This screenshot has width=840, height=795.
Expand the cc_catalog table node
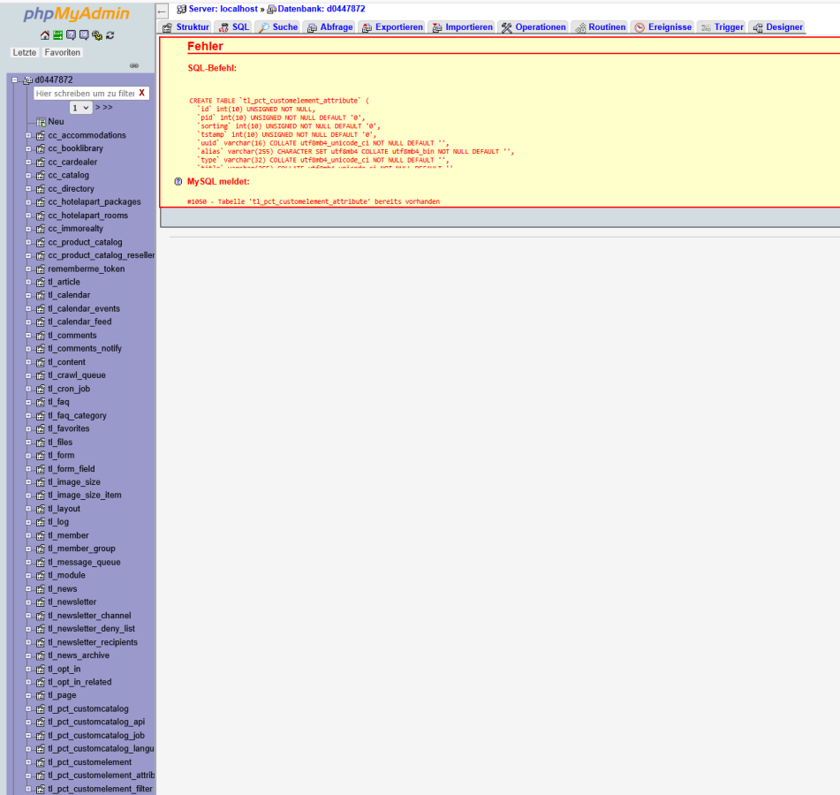pyautogui.click(x=28, y=176)
